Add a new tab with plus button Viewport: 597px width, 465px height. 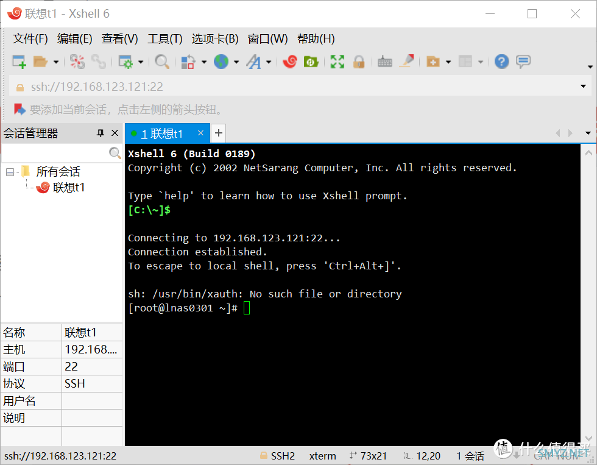(219, 133)
